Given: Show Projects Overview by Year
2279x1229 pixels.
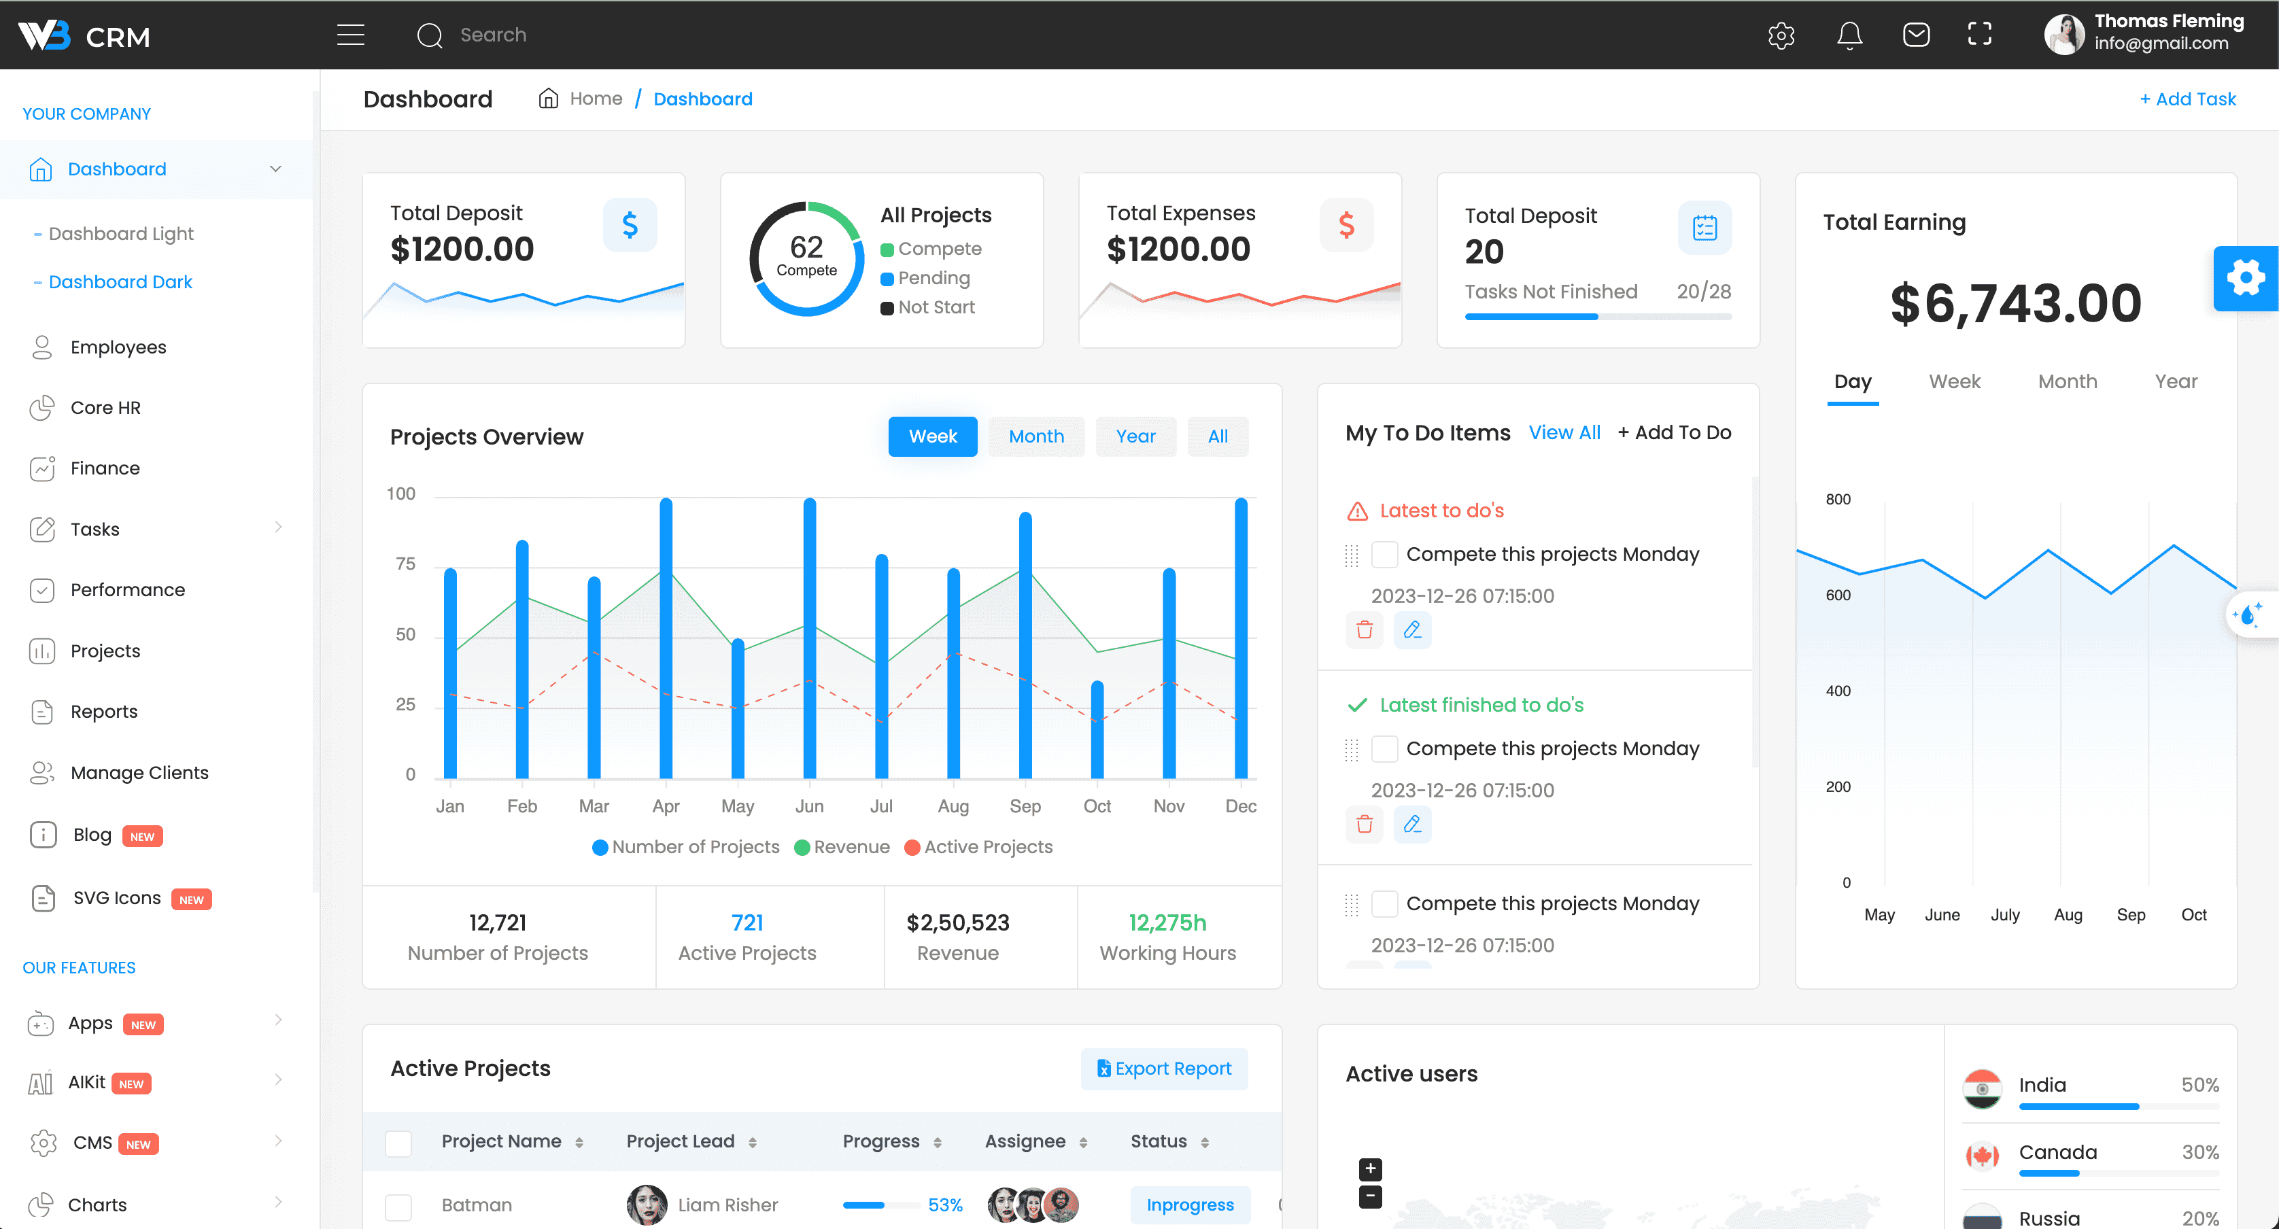Looking at the screenshot, I should tap(1135, 436).
